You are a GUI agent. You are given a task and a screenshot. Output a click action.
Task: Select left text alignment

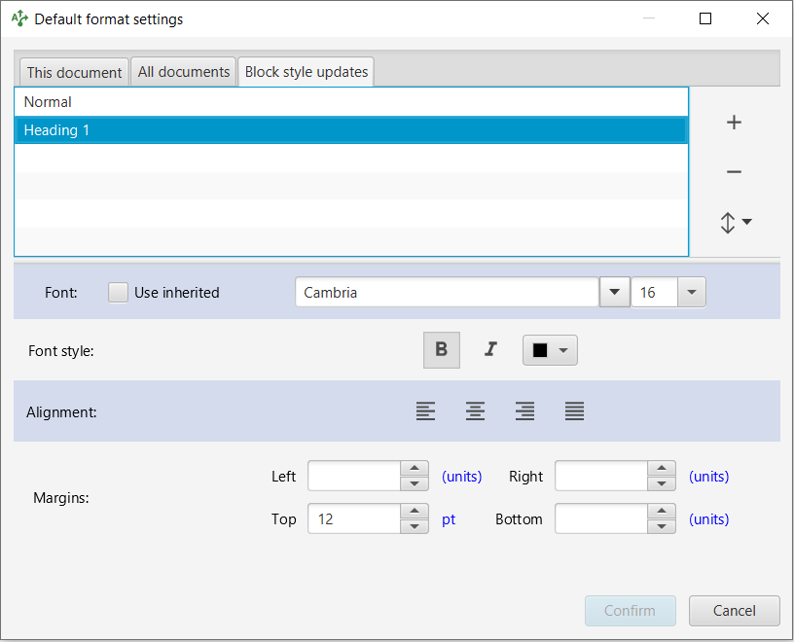click(425, 411)
